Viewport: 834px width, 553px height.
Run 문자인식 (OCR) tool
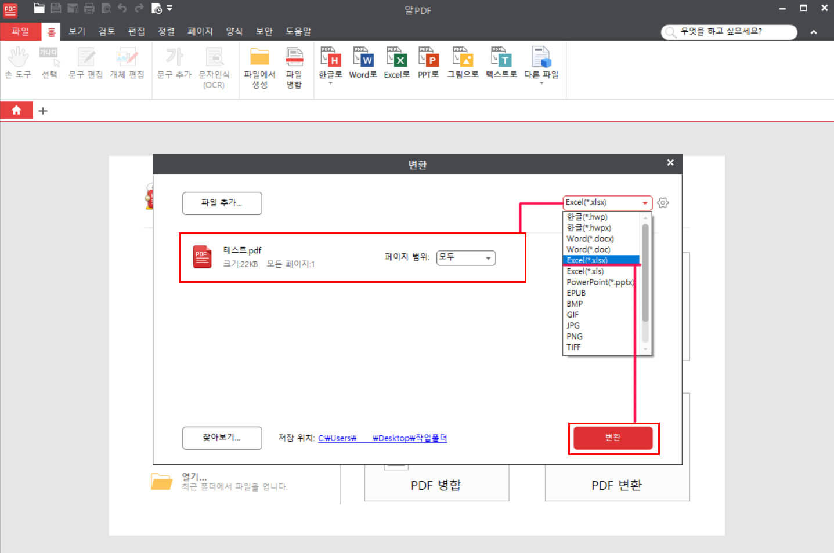coord(214,68)
